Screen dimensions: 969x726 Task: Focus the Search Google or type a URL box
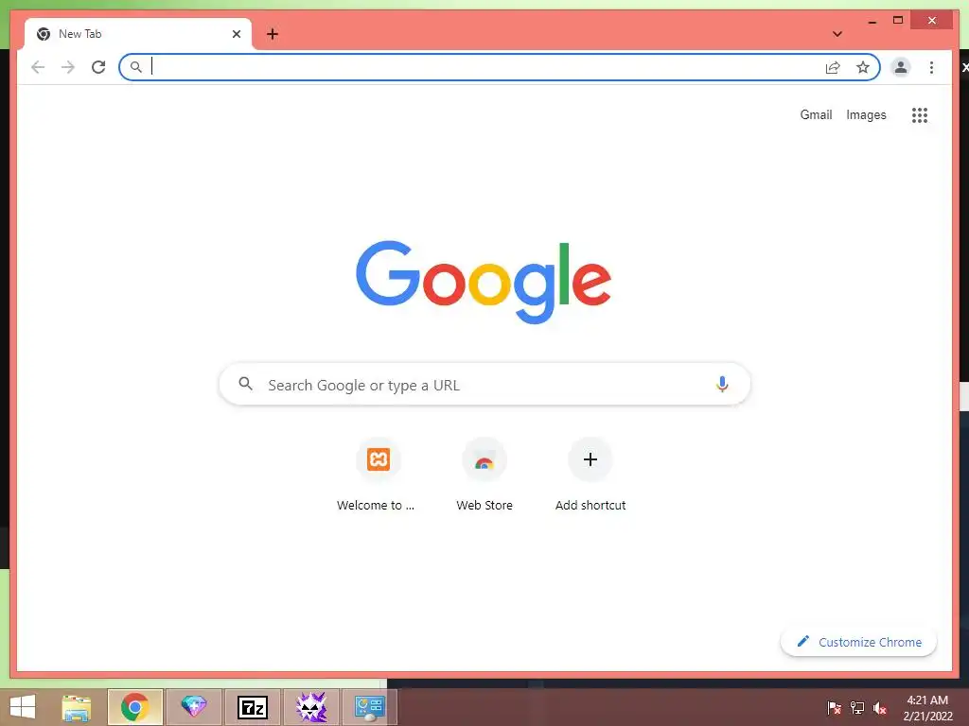pyautogui.click(x=484, y=384)
